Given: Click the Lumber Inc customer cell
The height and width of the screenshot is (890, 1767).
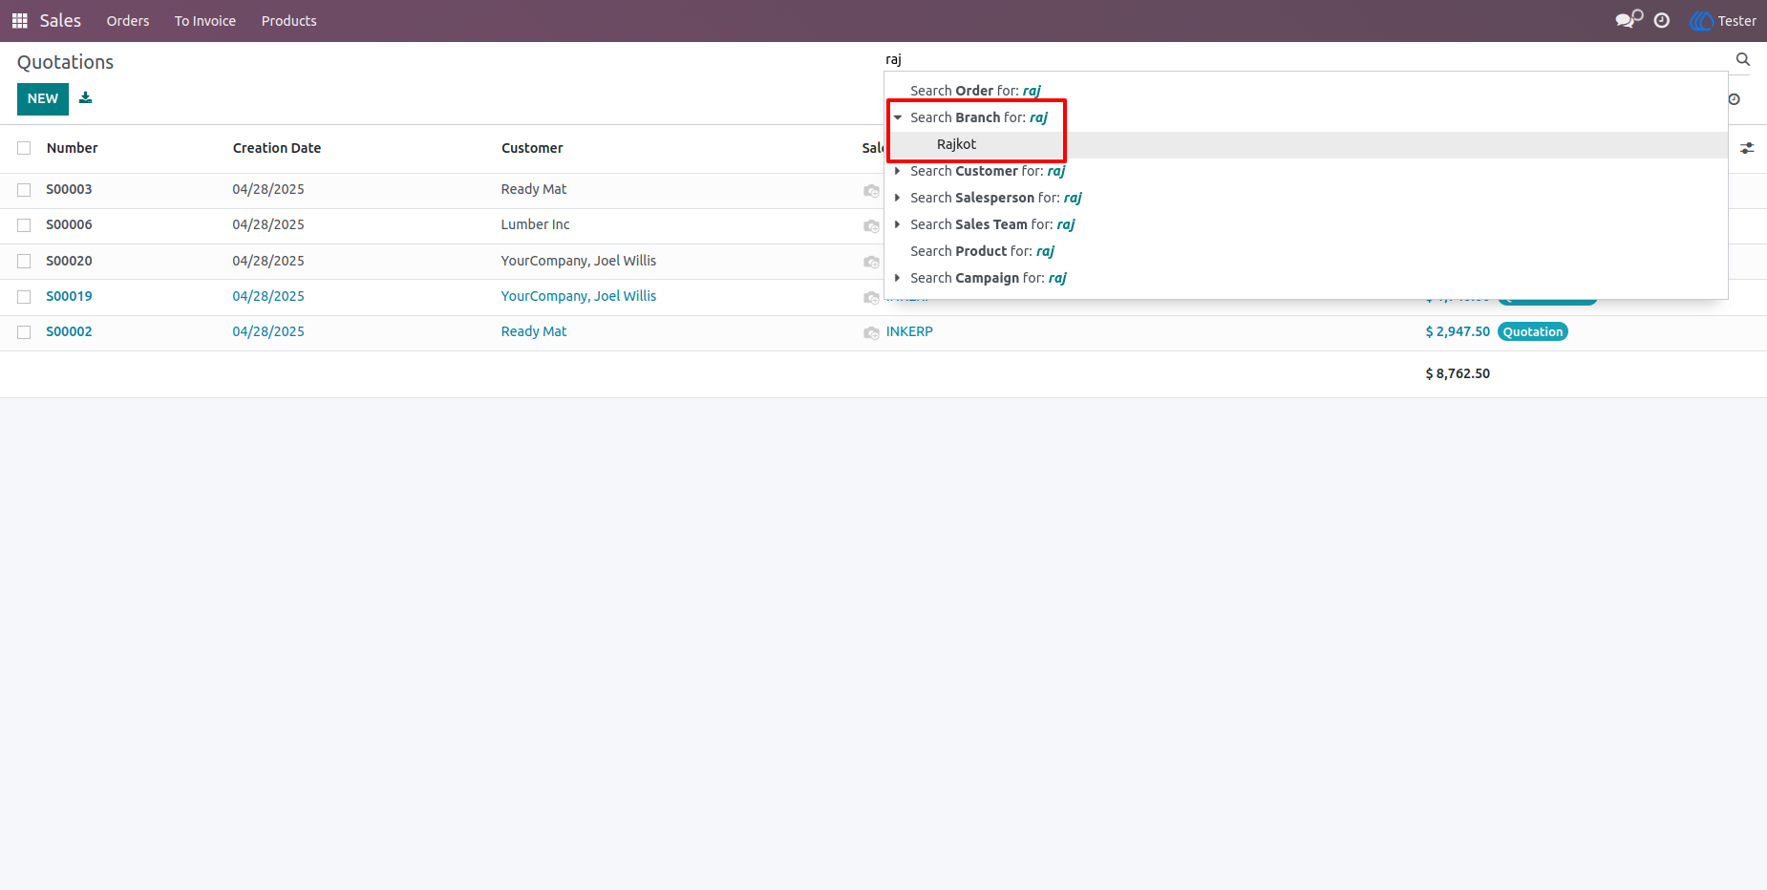Looking at the screenshot, I should tap(535, 224).
